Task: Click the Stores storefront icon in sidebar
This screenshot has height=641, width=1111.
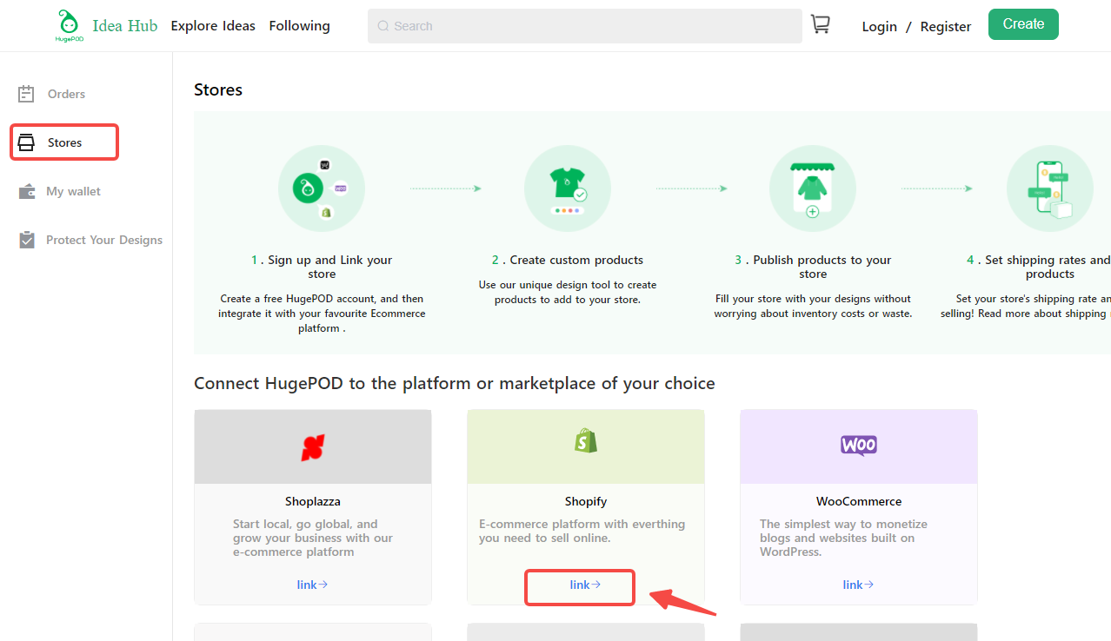Action: click(x=26, y=142)
